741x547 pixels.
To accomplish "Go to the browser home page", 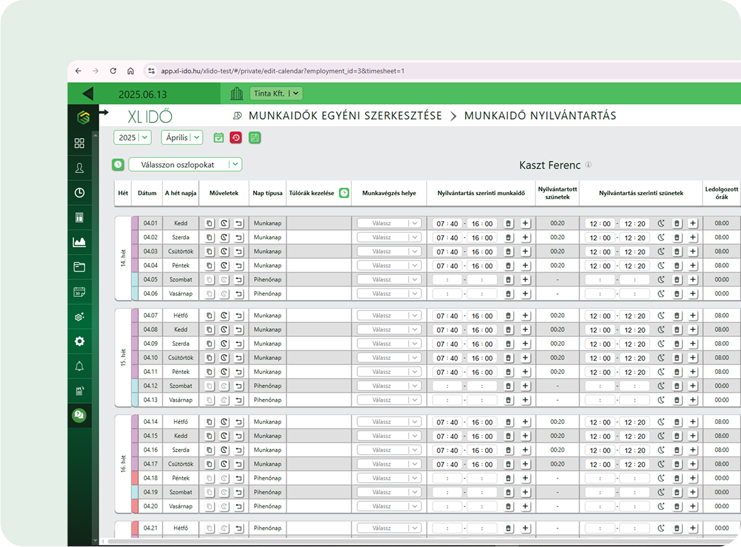I will pos(131,71).
